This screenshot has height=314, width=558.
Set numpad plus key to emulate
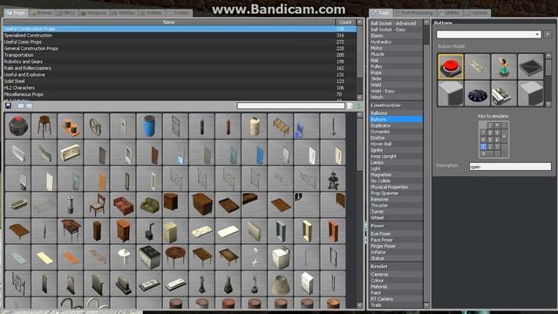[x=504, y=136]
